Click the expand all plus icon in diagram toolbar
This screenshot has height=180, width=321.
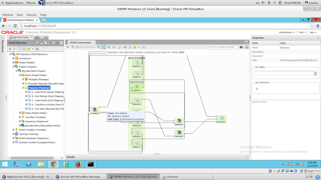click(x=109, y=47)
